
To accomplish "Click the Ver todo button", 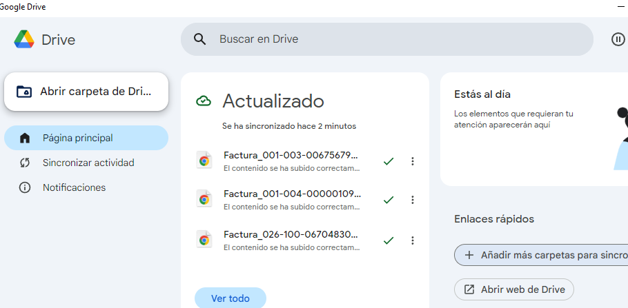I will [230, 298].
